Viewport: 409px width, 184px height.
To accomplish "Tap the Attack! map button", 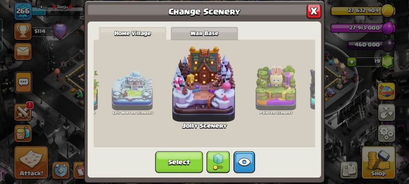I will click(31, 163).
